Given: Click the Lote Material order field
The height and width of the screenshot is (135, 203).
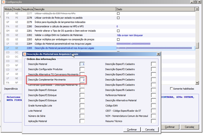Looking at the screenshot, I should click(82, 111).
